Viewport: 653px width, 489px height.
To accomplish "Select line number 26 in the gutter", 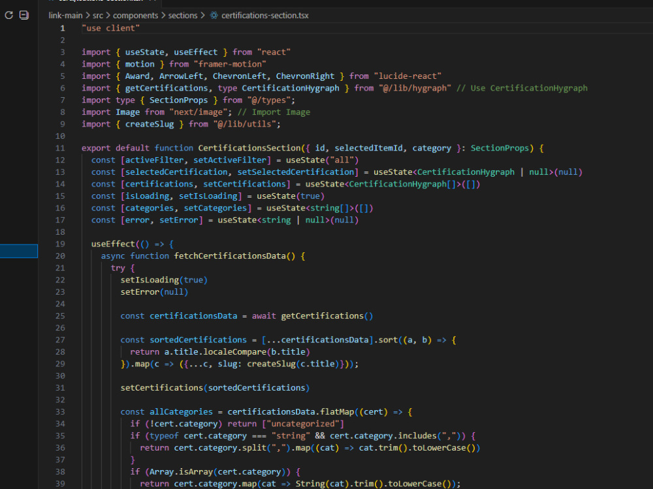I will pyautogui.click(x=60, y=328).
